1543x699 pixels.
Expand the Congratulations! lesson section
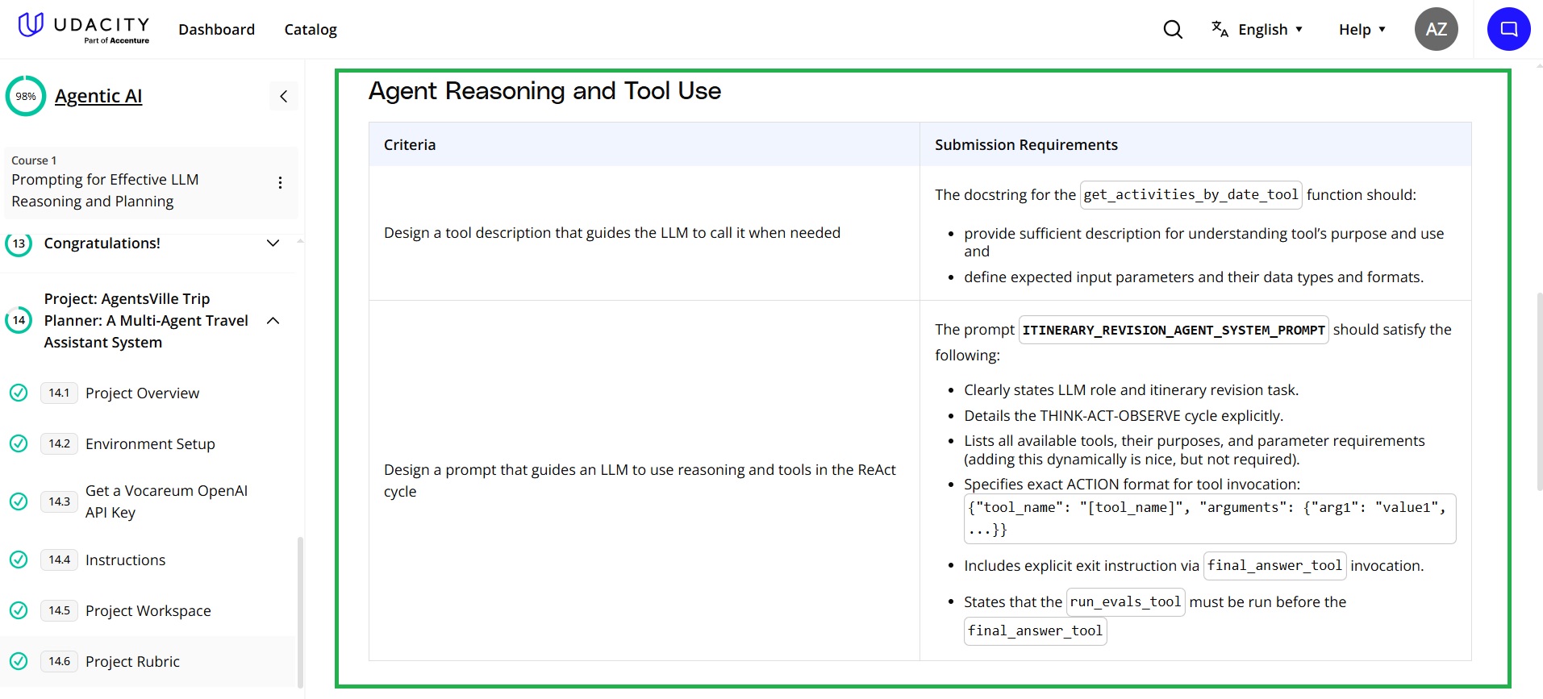click(273, 243)
